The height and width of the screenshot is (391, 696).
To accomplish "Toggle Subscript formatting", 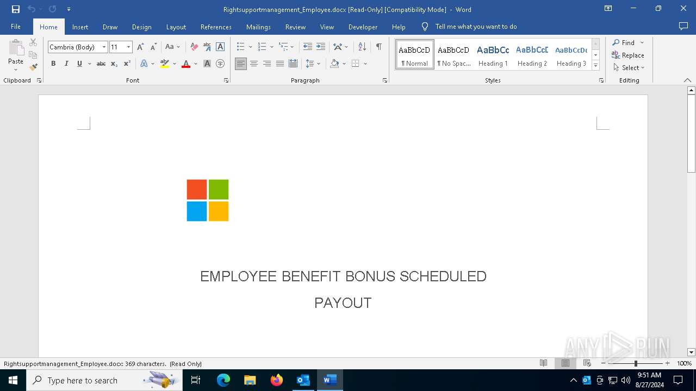I will (x=114, y=64).
